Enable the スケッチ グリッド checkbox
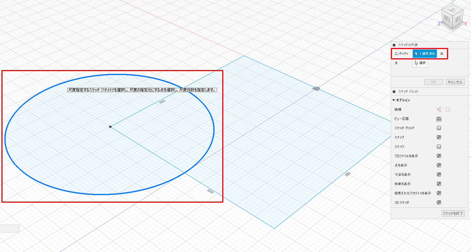The image size is (471, 252). coord(439,128)
